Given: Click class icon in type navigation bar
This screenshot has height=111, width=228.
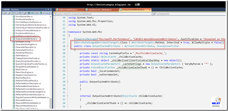Looking at the screenshot, I should pyautogui.click(x=55, y=14).
